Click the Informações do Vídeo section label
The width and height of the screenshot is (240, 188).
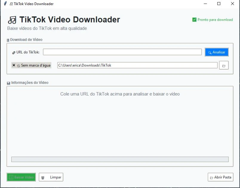[30, 83]
